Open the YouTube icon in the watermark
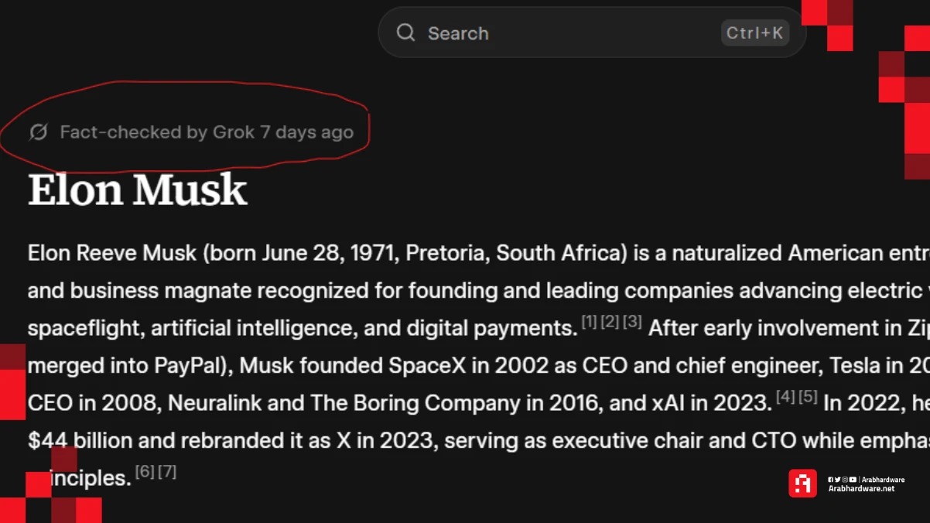 coord(853,479)
